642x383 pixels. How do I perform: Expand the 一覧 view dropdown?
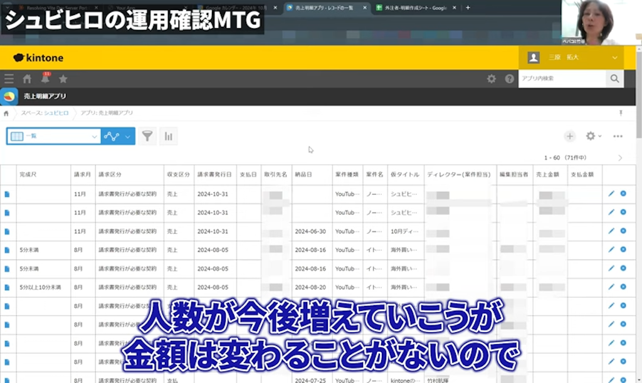point(95,135)
